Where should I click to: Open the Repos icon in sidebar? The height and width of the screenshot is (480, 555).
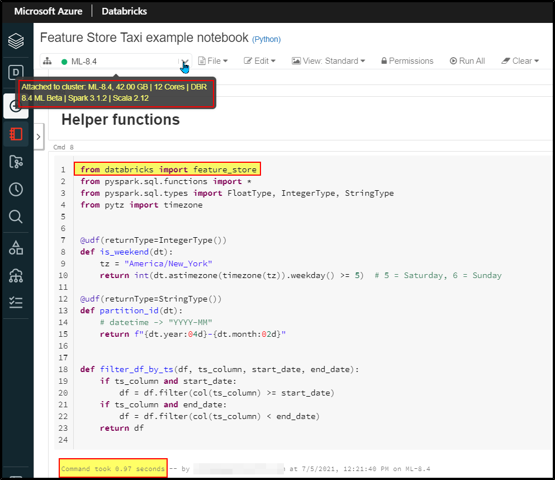(16, 162)
